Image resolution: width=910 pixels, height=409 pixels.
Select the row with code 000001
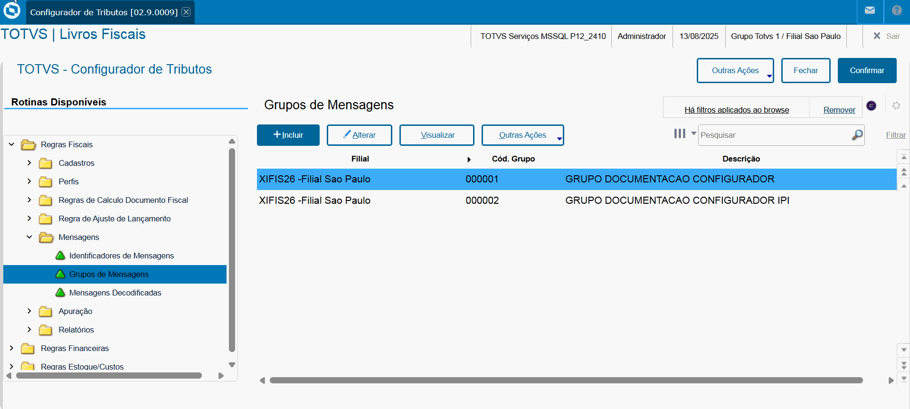tap(577, 179)
